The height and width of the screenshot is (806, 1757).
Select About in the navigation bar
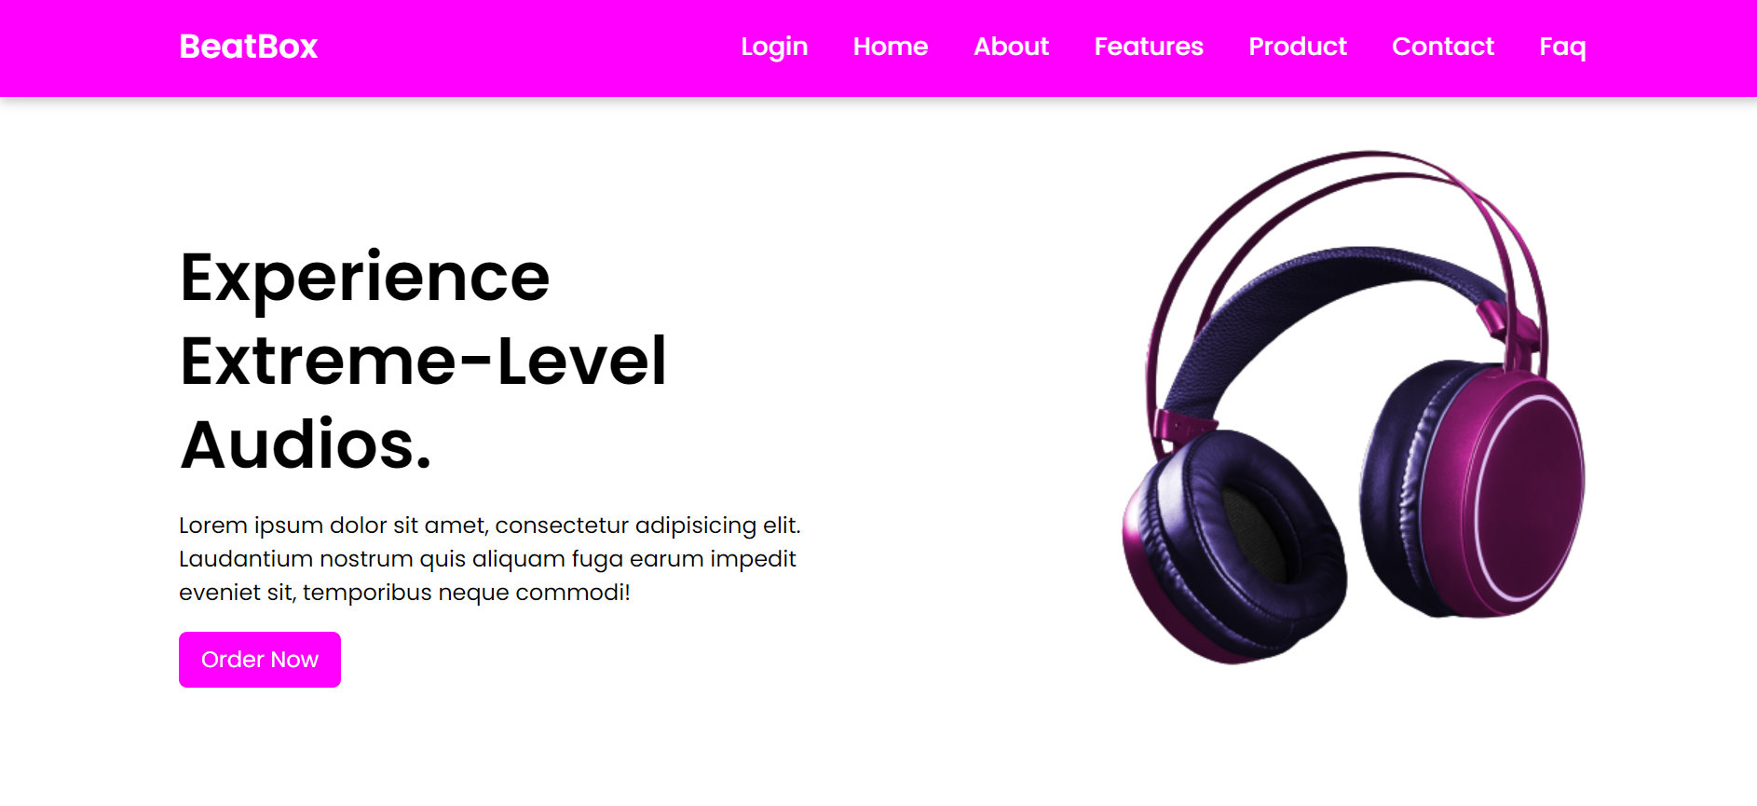point(1011,47)
